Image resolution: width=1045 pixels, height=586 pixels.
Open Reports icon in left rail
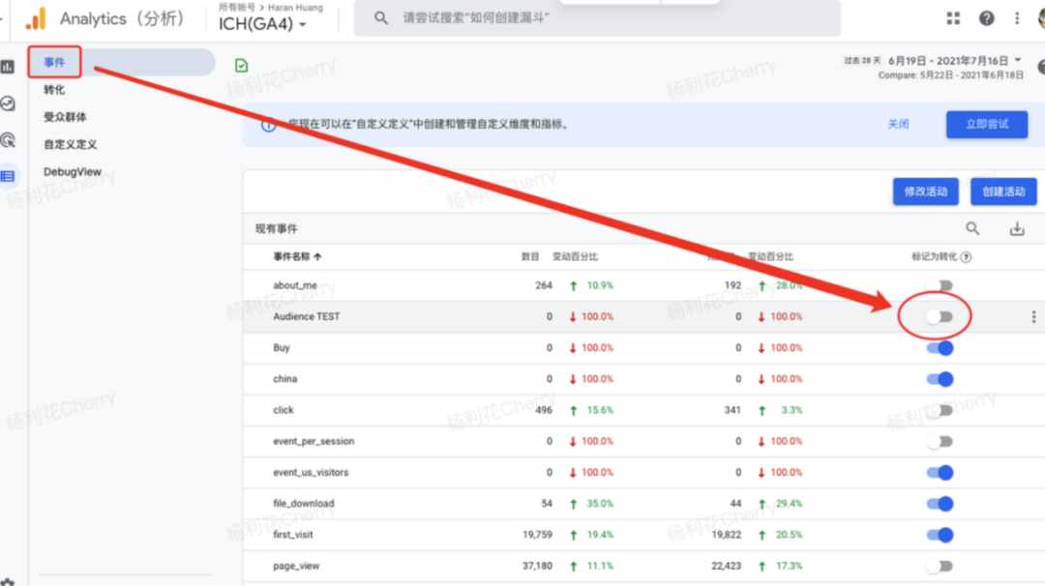click(x=8, y=67)
